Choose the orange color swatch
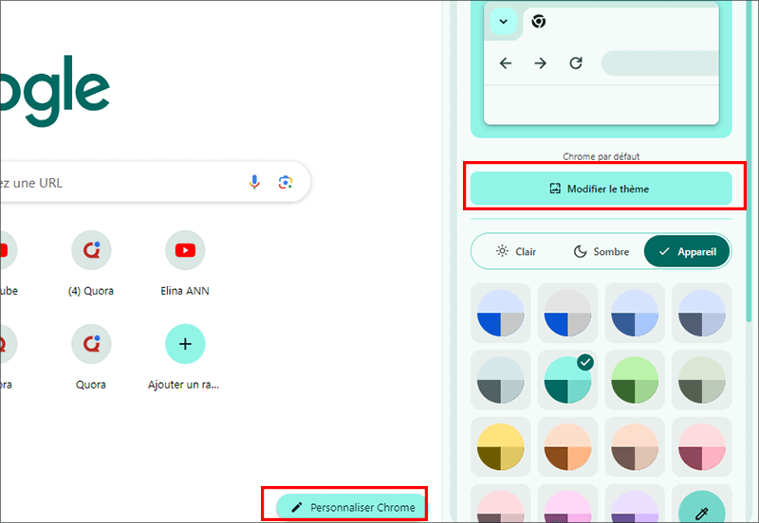759x523 pixels. (567, 447)
